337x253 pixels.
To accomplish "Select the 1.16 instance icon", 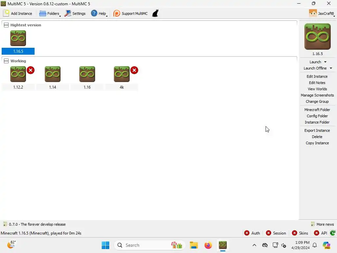I will coord(87,74).
